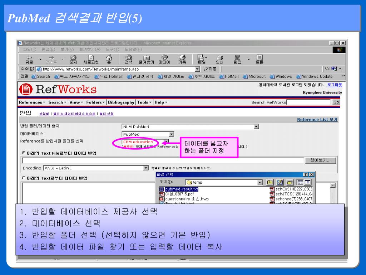Image resolution: width=366 pixels, height=275 pixels.
Task: Click the text area scrollbar up arrow
Action: [333, 185]
